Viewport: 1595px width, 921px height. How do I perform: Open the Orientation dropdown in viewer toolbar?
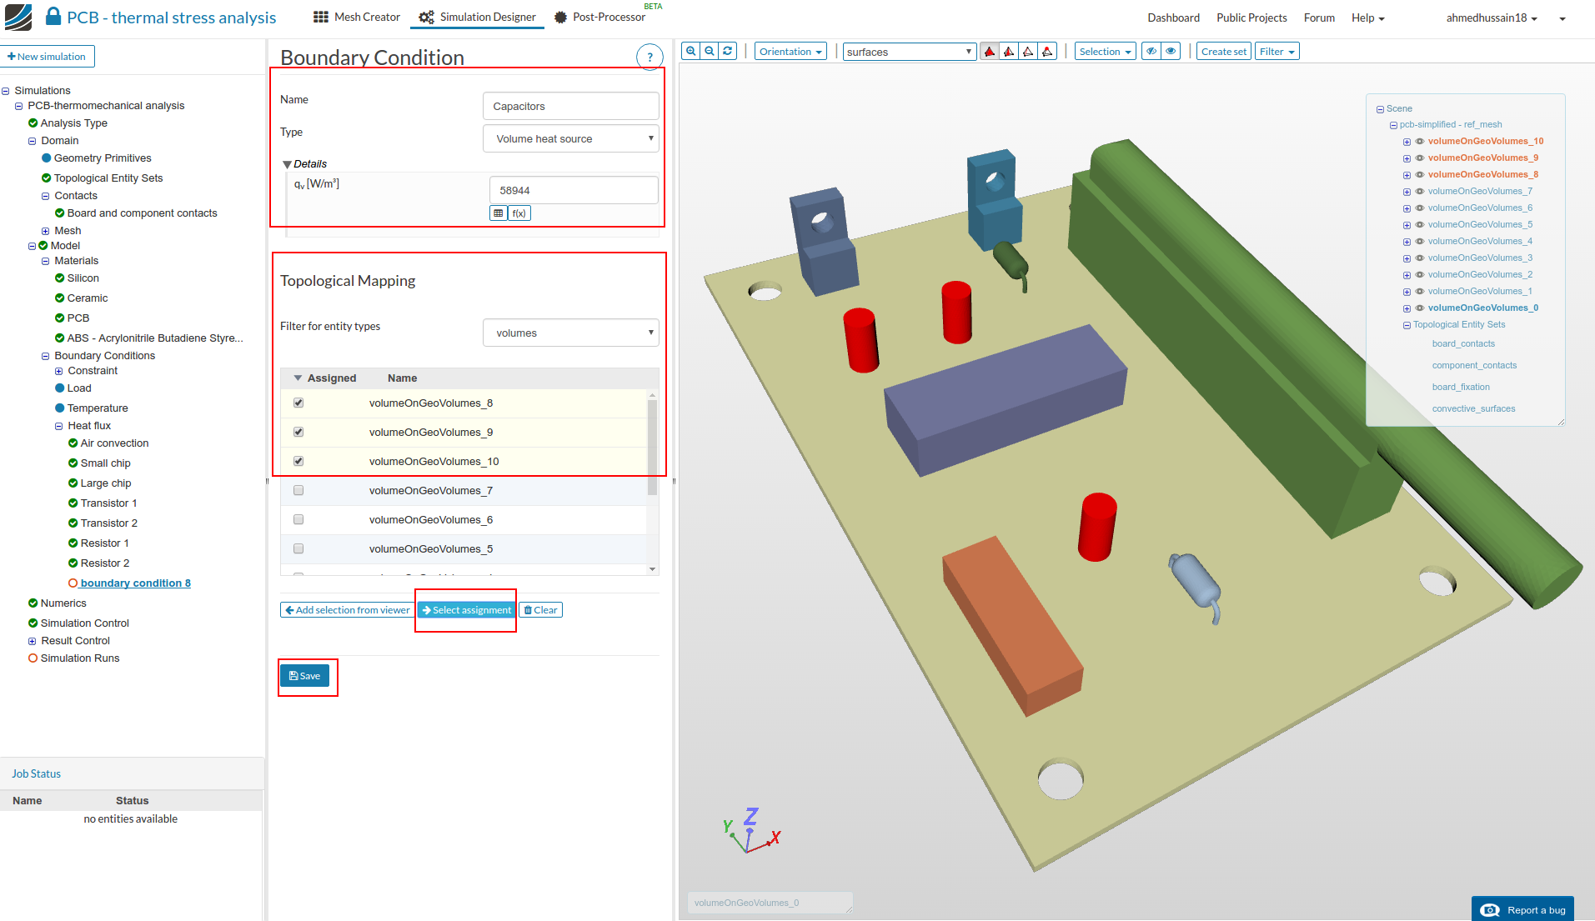(790, 52)
